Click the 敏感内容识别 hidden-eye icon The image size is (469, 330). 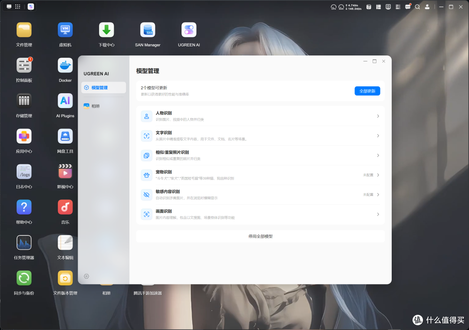tap(147, 195)
